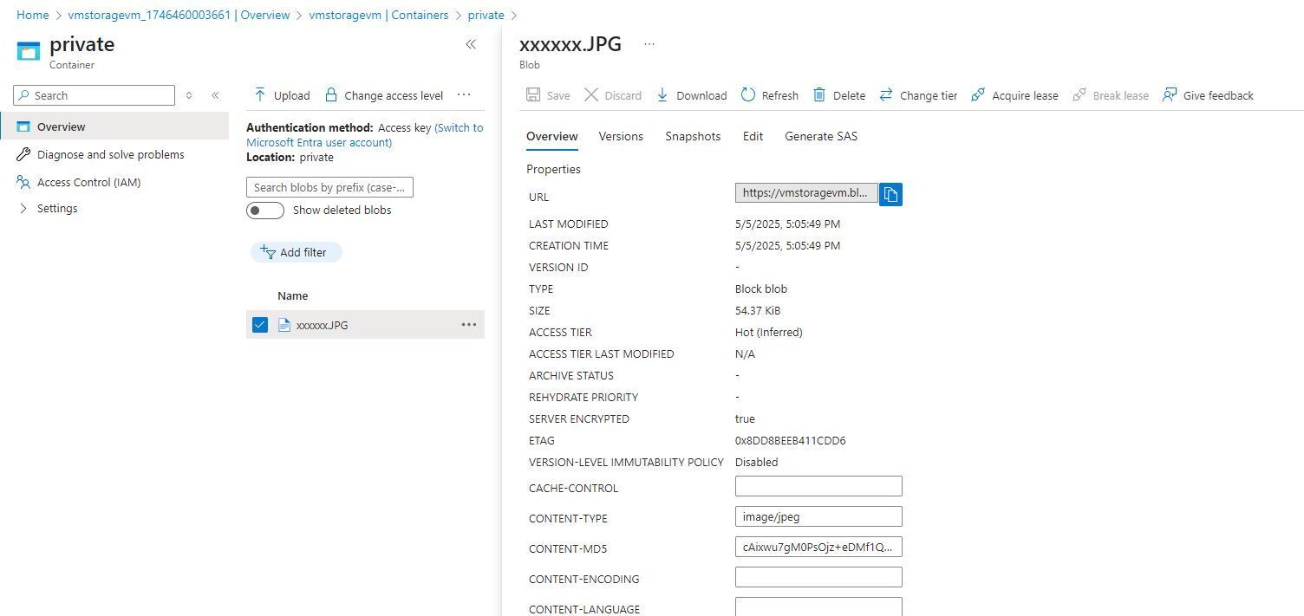Click the Change access level lock icon
The height and width of the screenshot is (616, 1304).
(331, 94)
